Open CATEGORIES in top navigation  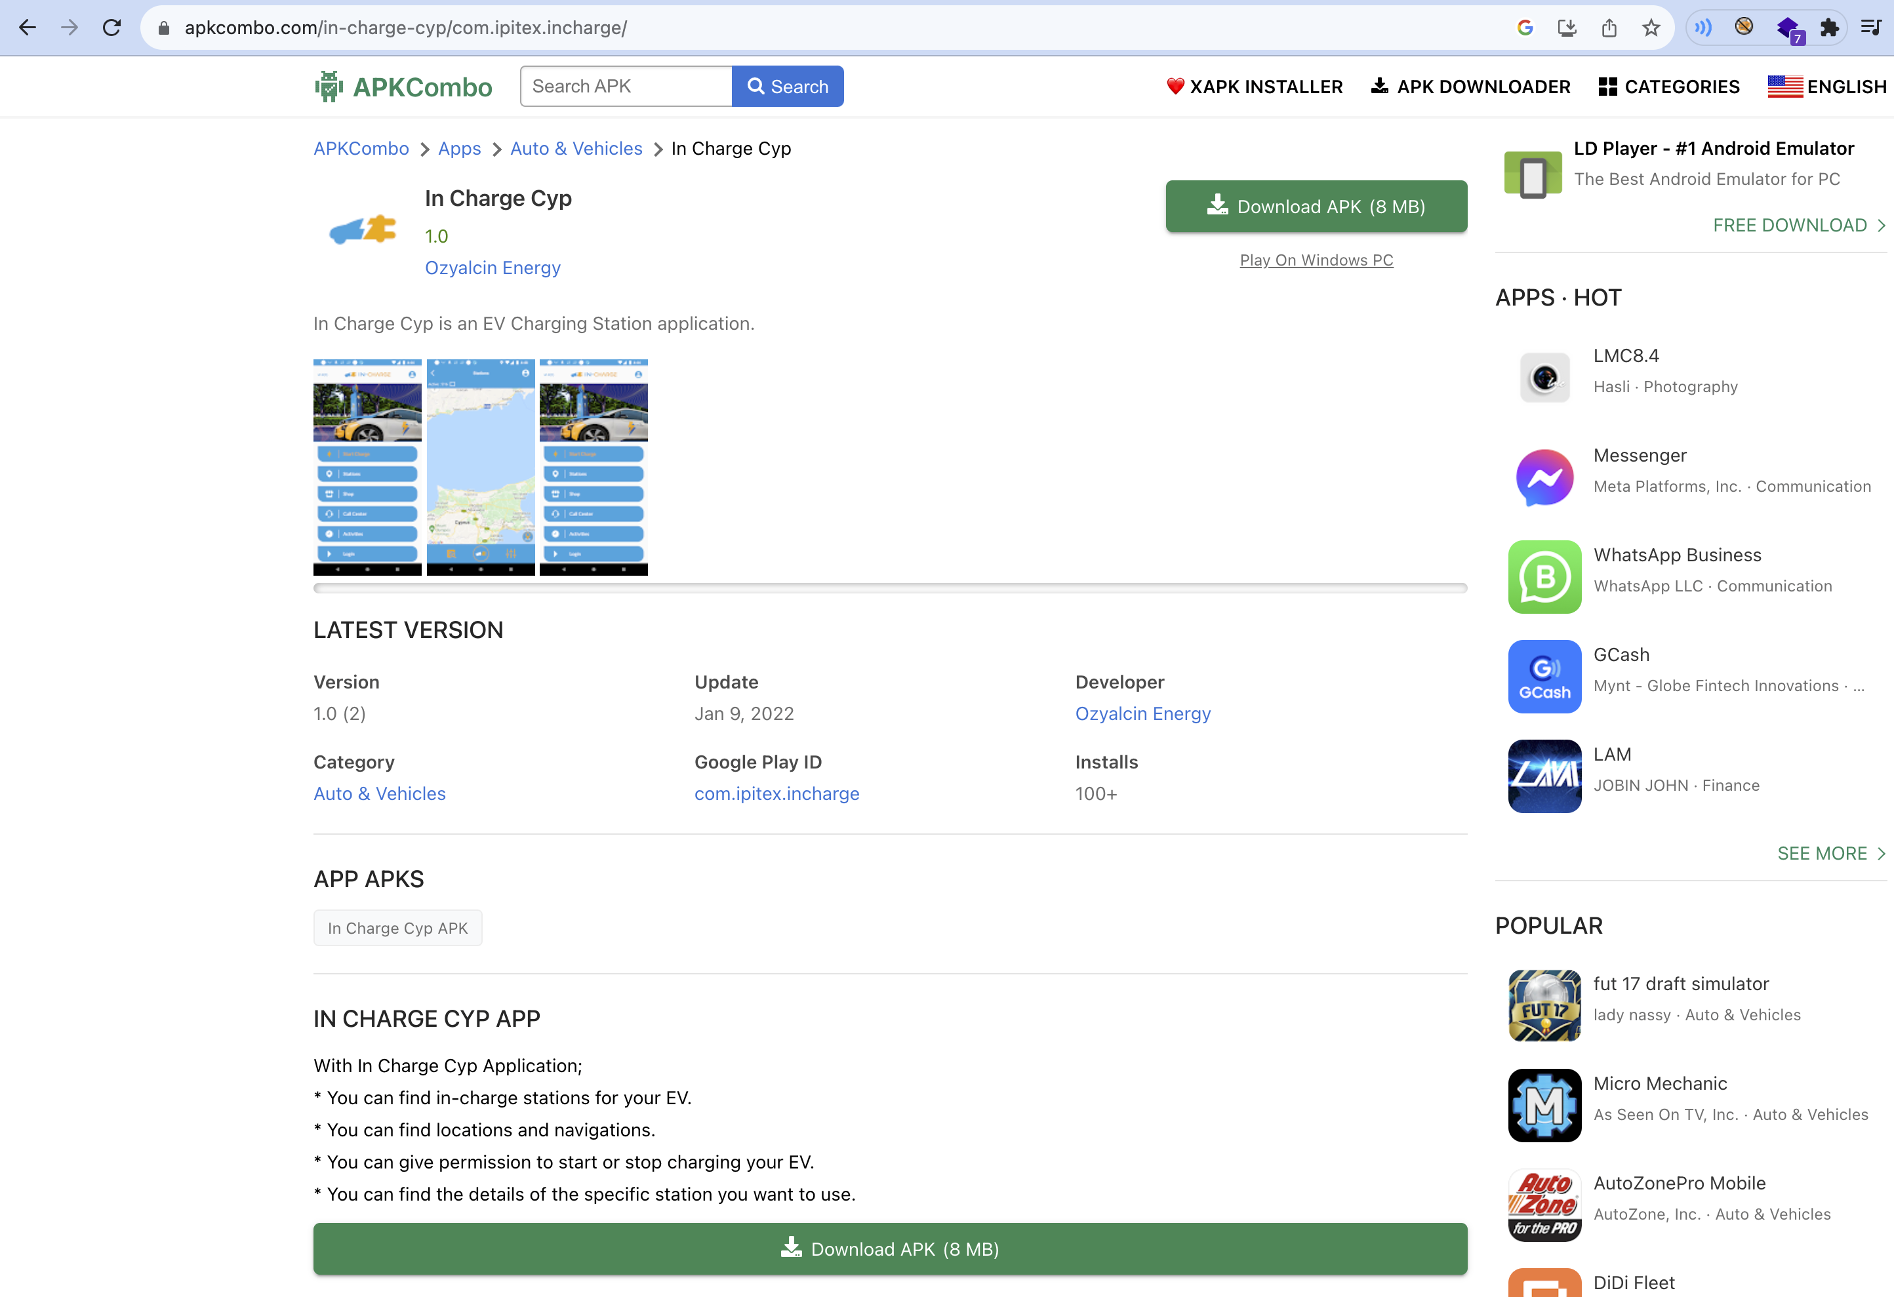point(1669,87)
